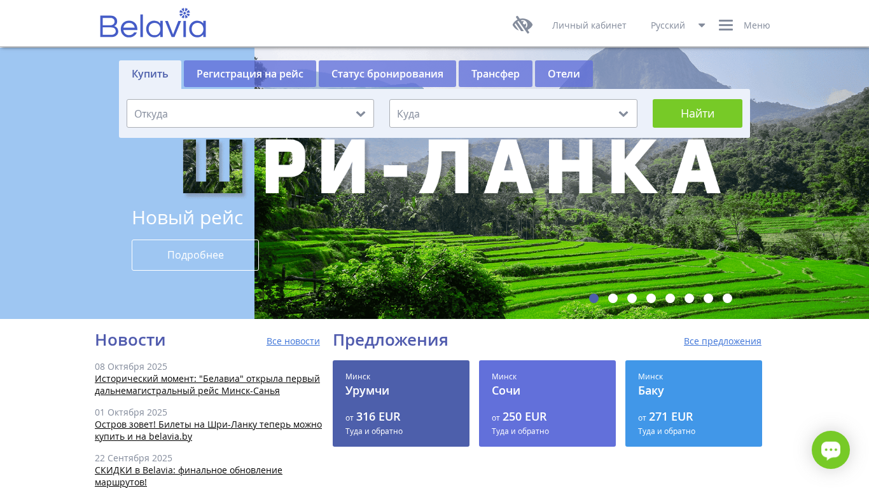Go to the eighth carousel slide dot
Screen dimensions: 869x488
point(727,298)
